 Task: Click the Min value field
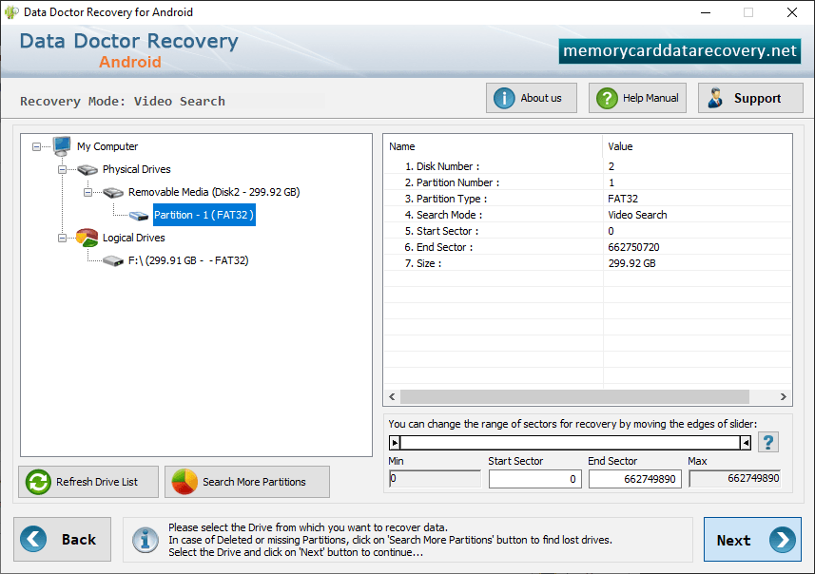pos(435,478)
